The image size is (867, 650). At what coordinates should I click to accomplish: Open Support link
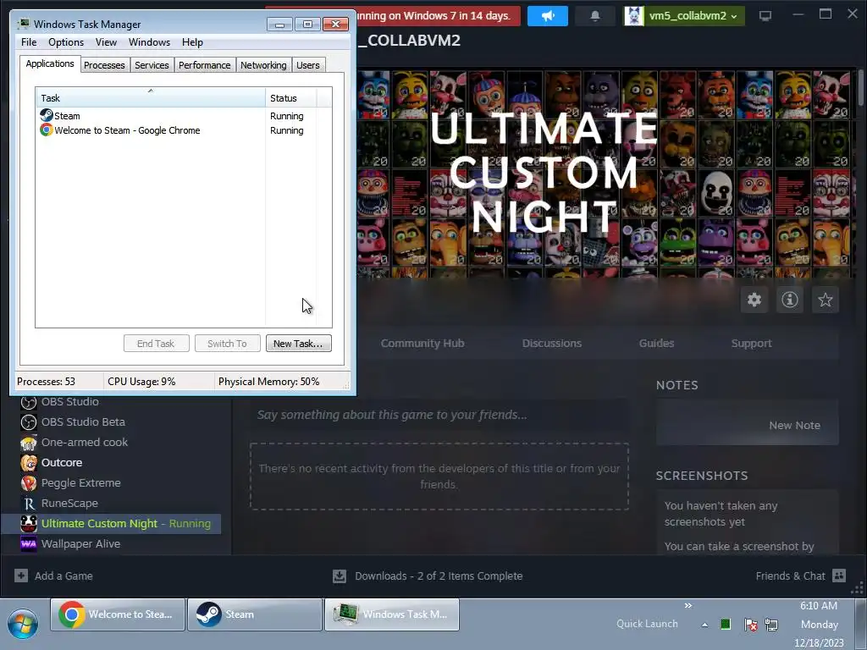point(751,344)
